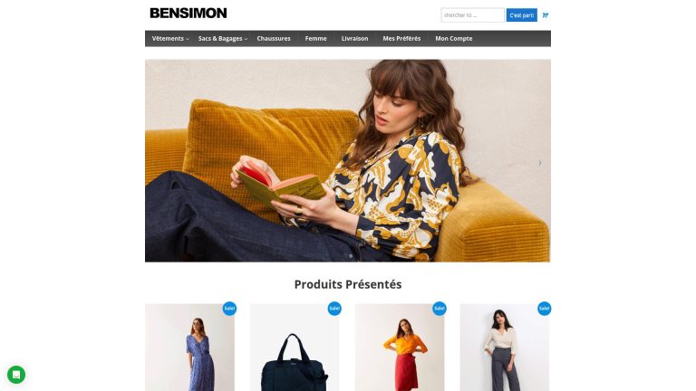Image resolution: width=696 pixels, height=391 pixels.
Task: Open Mes Préférés wishlist
Action: 401,39
